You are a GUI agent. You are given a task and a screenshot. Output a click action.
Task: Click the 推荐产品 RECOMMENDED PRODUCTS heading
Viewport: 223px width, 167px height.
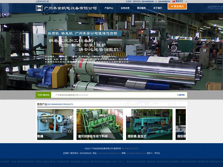(55, 104)
